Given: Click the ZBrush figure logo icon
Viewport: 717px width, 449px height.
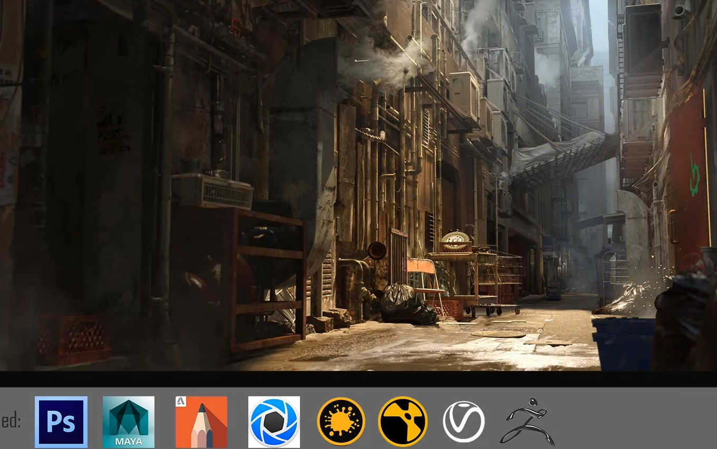Looking at the screenshot, I should tap(527, 422).
